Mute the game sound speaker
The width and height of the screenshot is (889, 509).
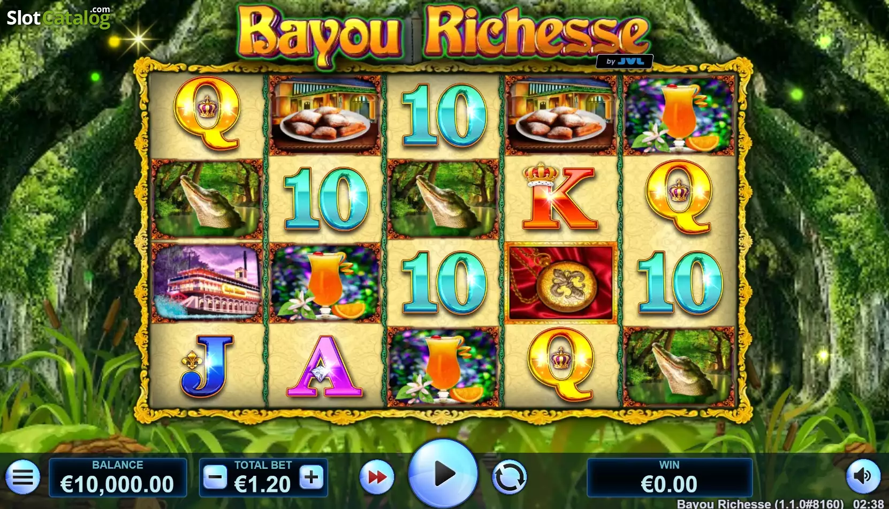click(x=863, y=476)
